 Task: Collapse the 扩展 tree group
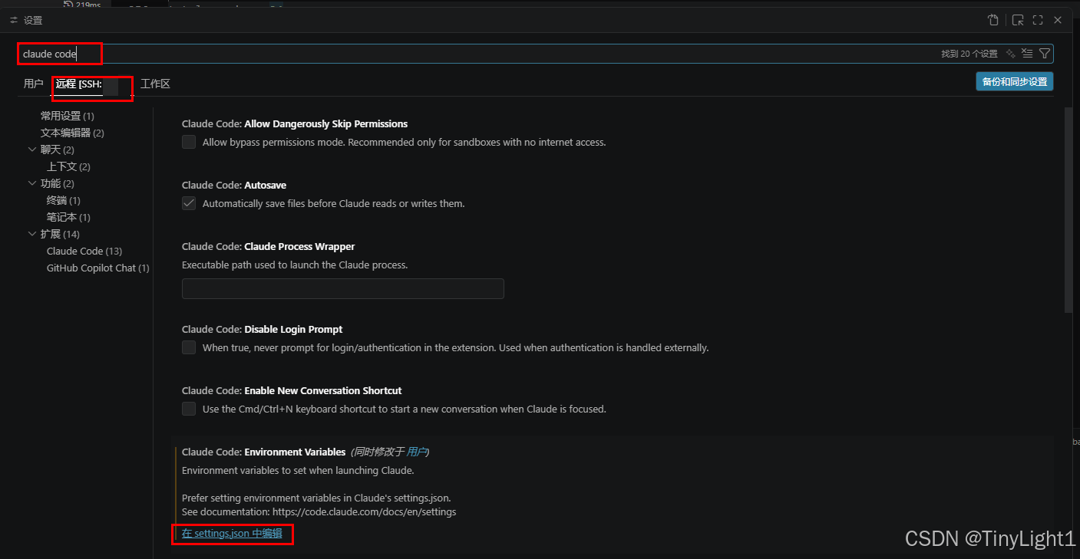pos(32,234)
